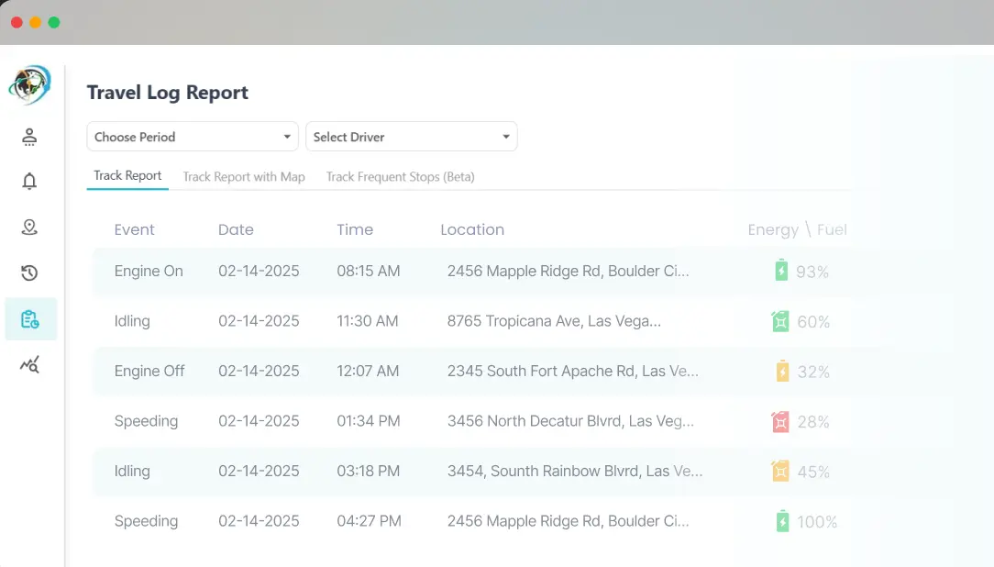Select the map location pin sidebar icon
This screenshot has height=567, width=994.
tap(29, 228)
